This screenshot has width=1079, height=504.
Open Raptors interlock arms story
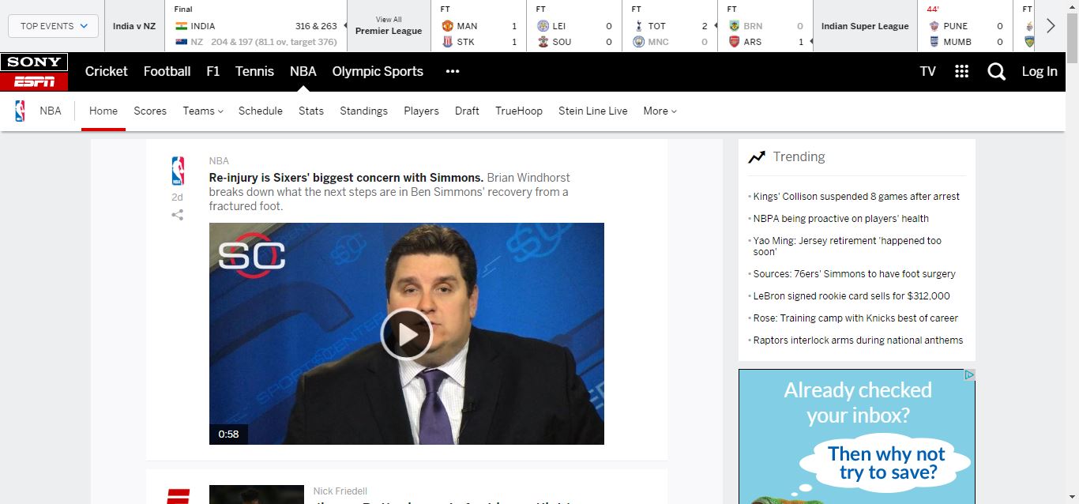[x=859, y=340]
